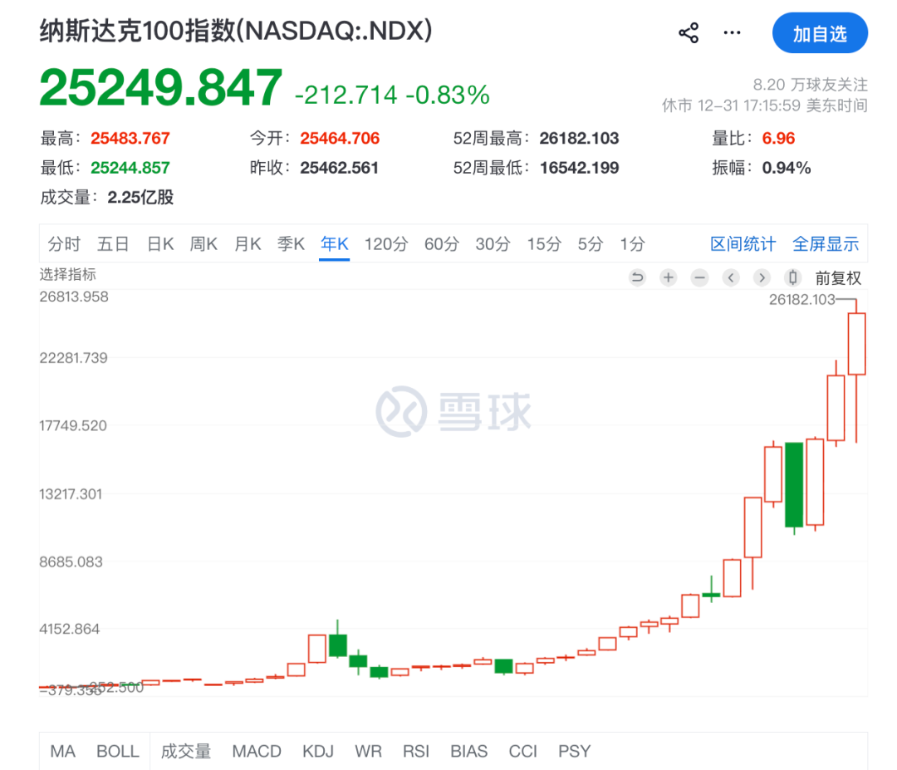Click the 最低 value 25244.857
Image resolution: width=897 pixels, height=770 pixels.
[130, 168]
